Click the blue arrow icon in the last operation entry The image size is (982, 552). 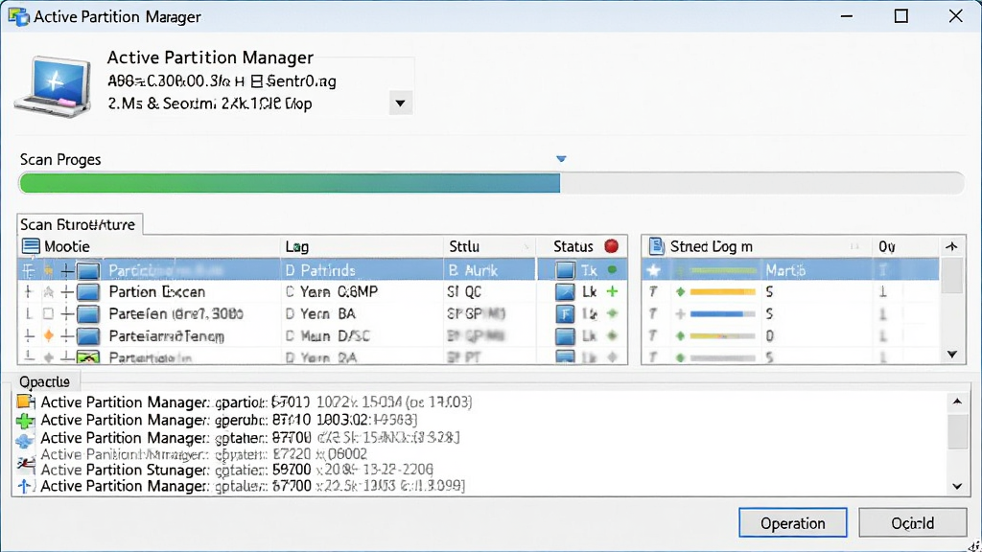(x=25, y=486)
